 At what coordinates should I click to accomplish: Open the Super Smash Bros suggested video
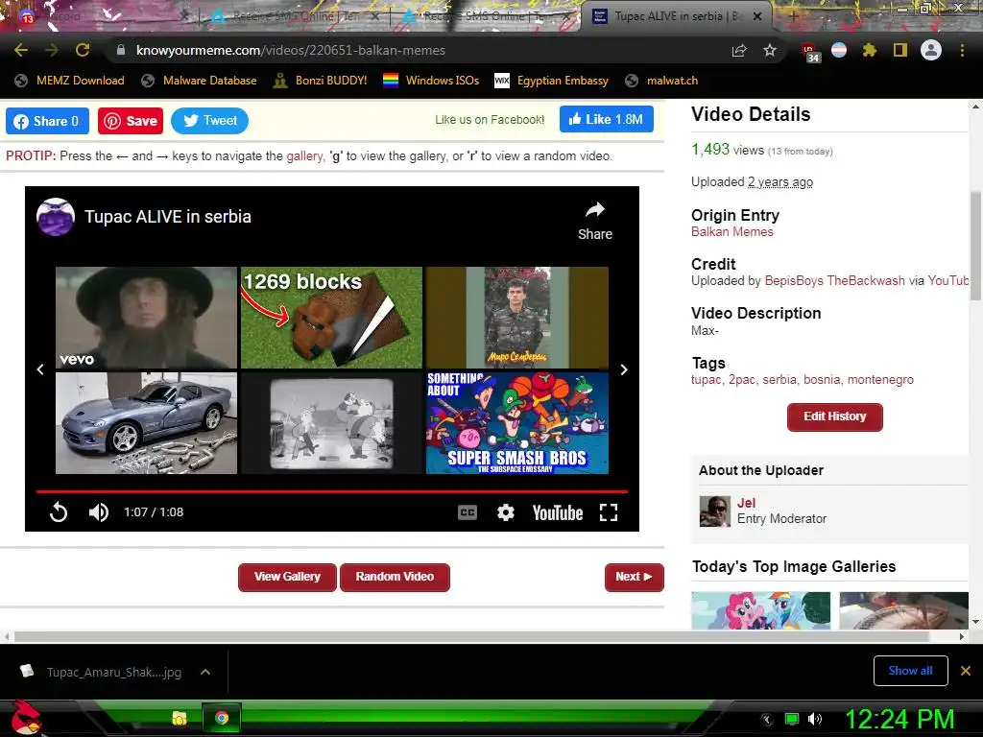point(517,423)
